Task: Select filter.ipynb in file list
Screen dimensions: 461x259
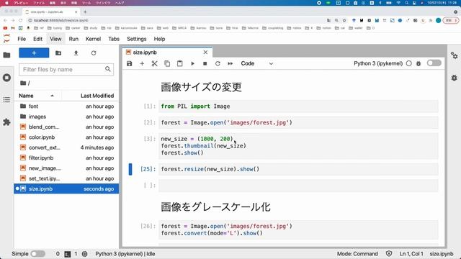Action: click(x=66, y=158)
